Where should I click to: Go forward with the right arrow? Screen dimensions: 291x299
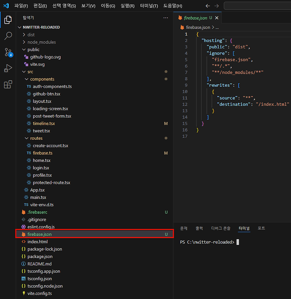[216, 6]
